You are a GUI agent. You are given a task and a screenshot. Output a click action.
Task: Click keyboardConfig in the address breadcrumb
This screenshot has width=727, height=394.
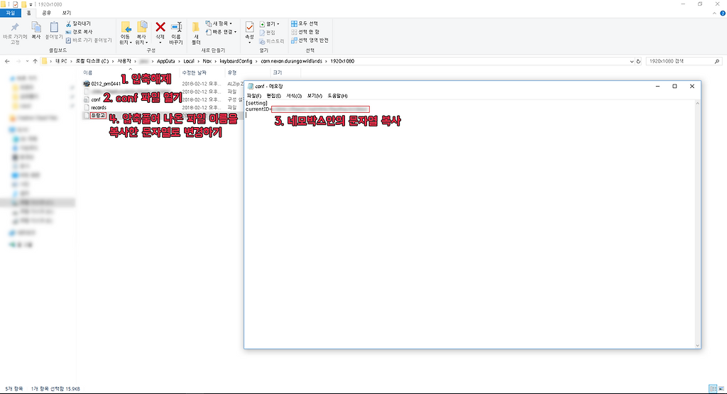[x=236, y=61]
